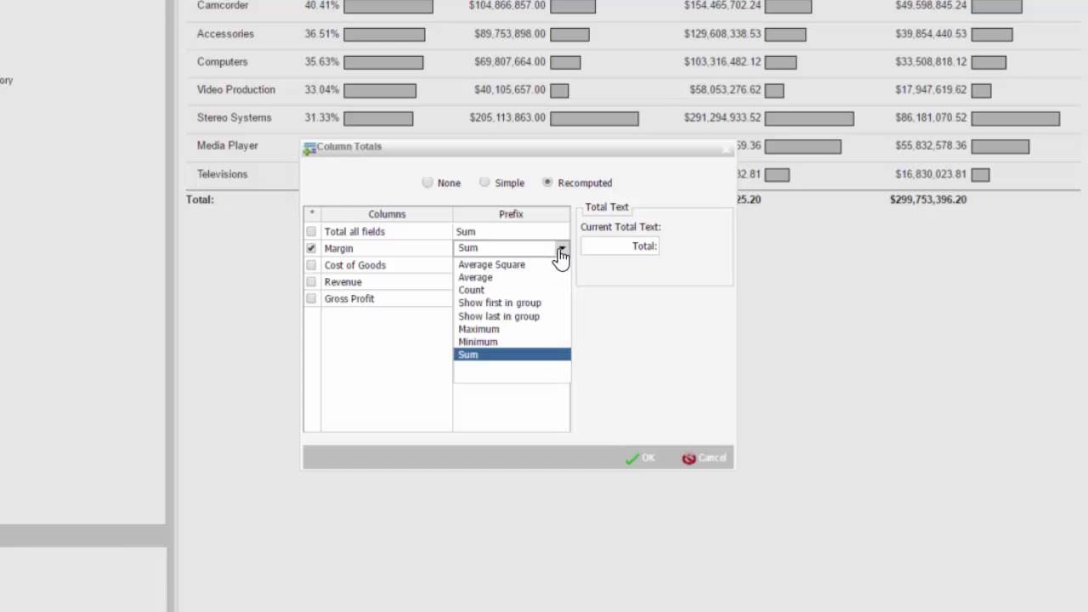Uncheck the Margin column checkbox
This screenshot has height=612, width=1088.
pos(311,248)
